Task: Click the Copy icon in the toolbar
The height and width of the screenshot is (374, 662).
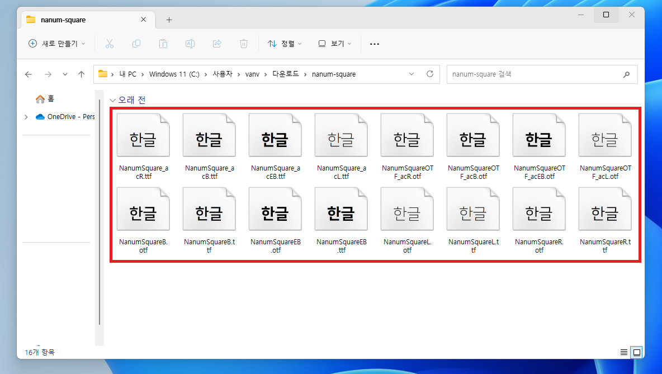Action: pos(136,44)
